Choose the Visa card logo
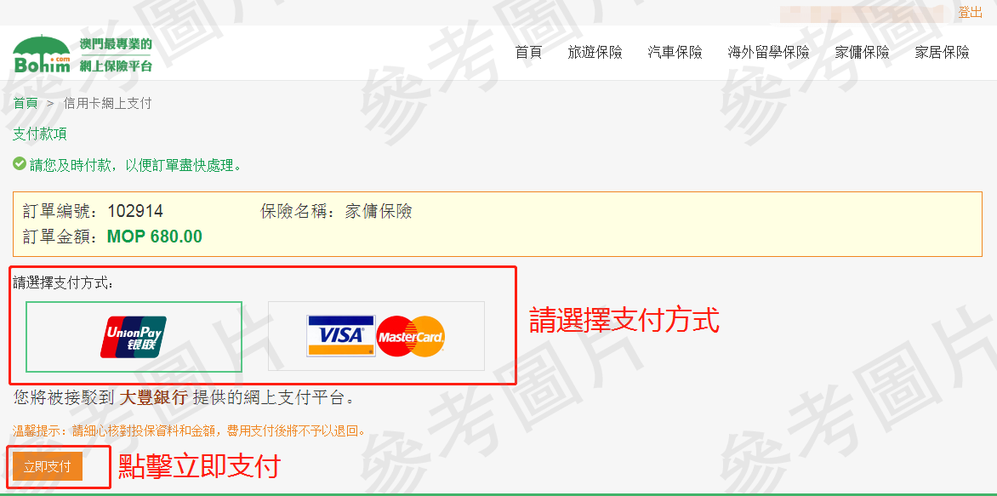The image size is (997, 496). pyautogui.click(x=341, y=335)
